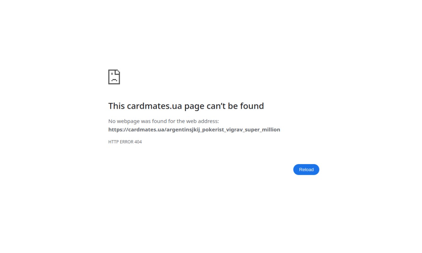Click the word "HTTP" in the error label
The height and width of the screenshot is (253, 422).
(113, 142)
